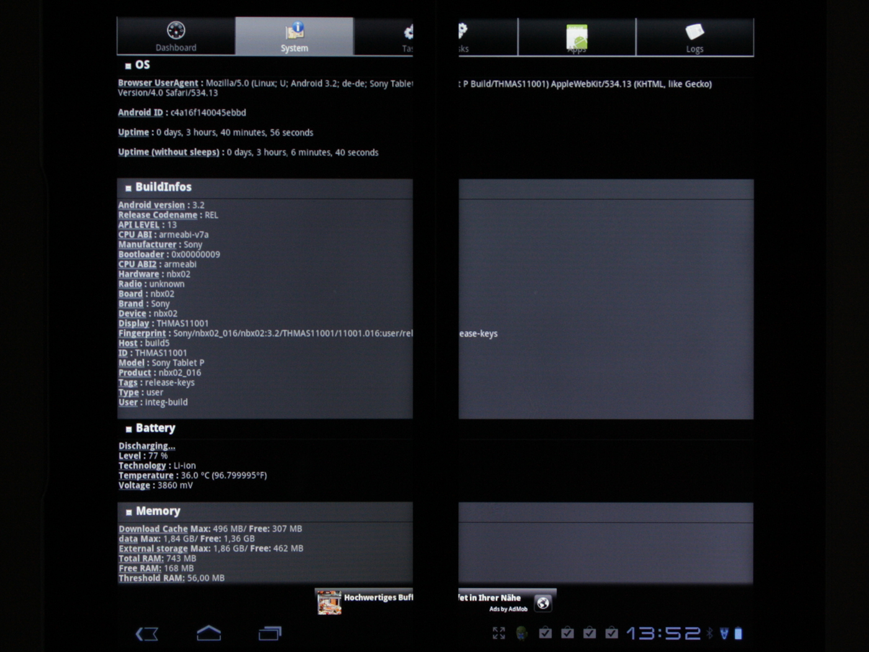Image resolution: width=869 pixels, height=652 pixels.
Task: Tap the Back navigation arrow
Action: click(147, 633)
